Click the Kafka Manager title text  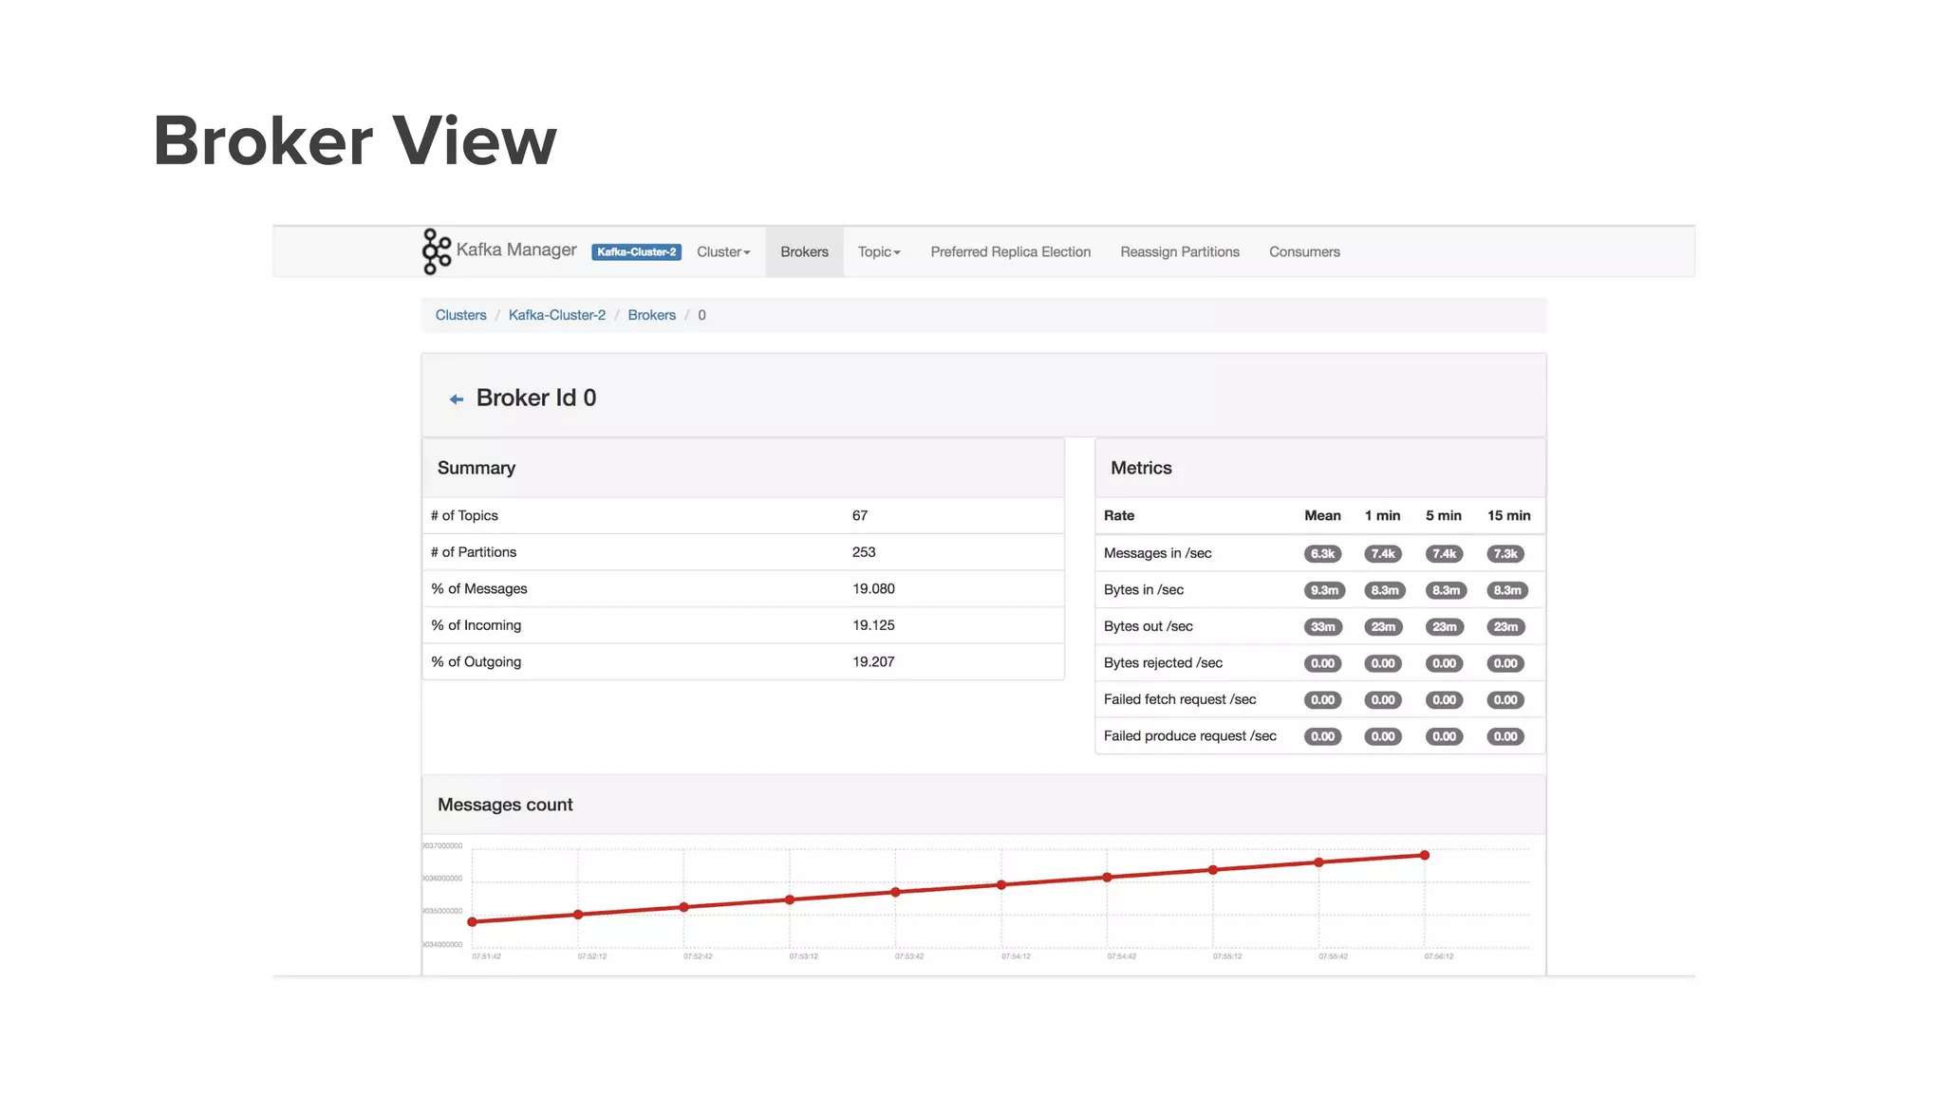click(x=516, y=250)
